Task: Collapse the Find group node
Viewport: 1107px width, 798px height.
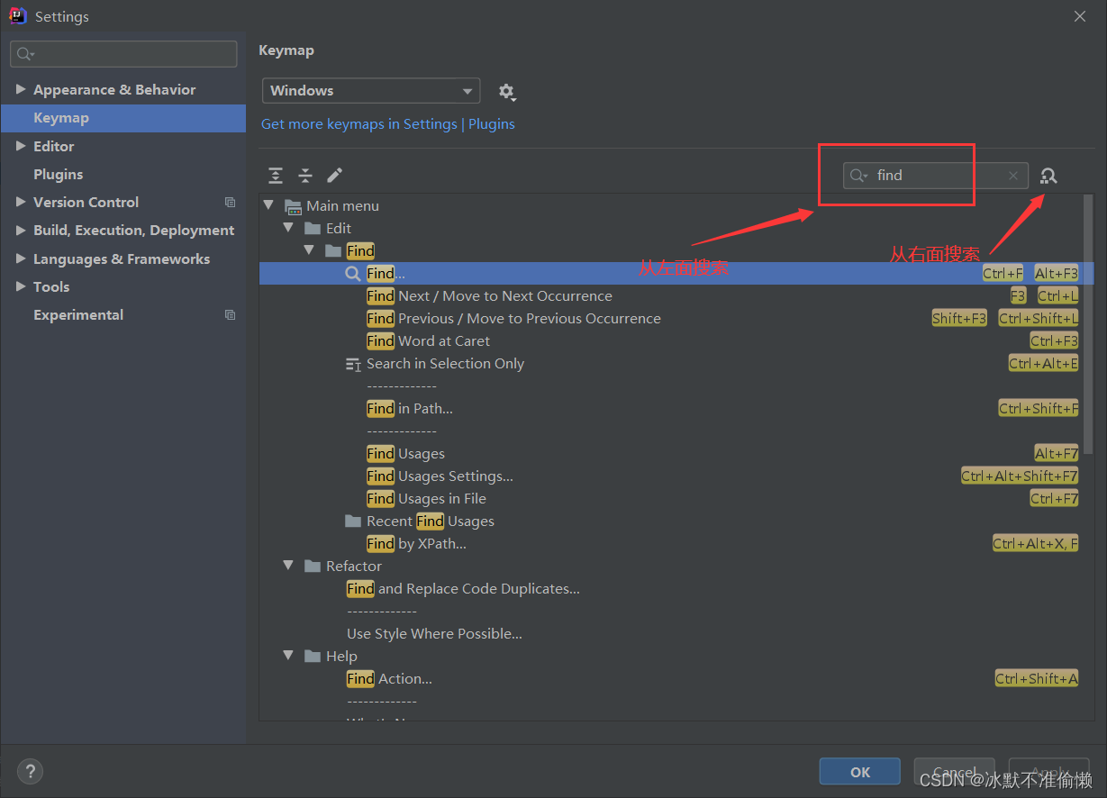Action: tap(309, 250)
